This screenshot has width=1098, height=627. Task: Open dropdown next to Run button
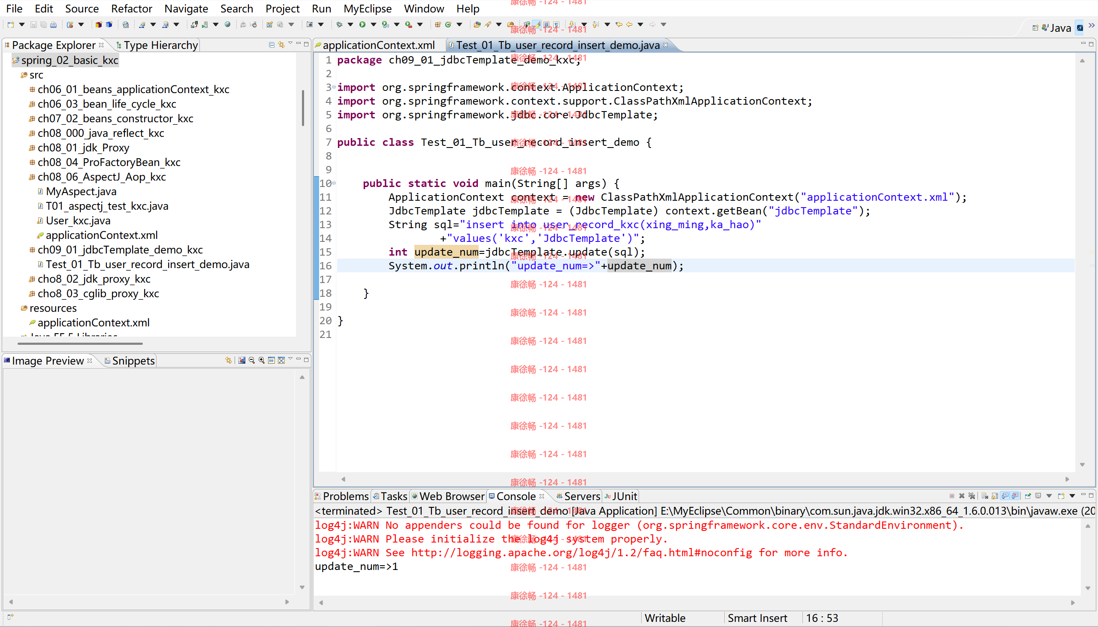coord(373,24)
